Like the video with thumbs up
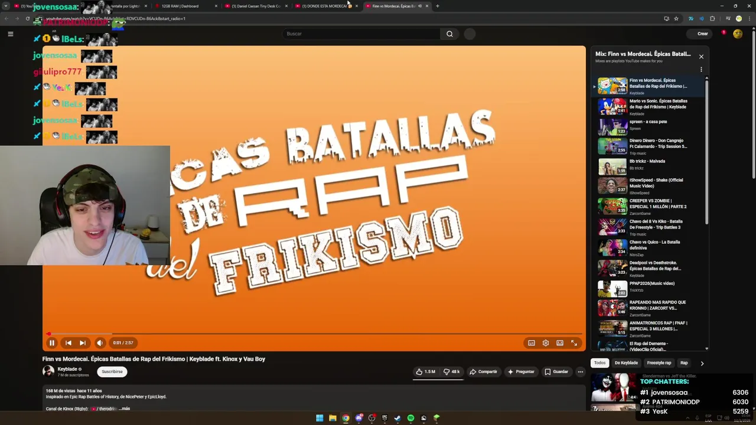Screen dimensions: 756x425 pyautogui.click(x=425, y=371)
